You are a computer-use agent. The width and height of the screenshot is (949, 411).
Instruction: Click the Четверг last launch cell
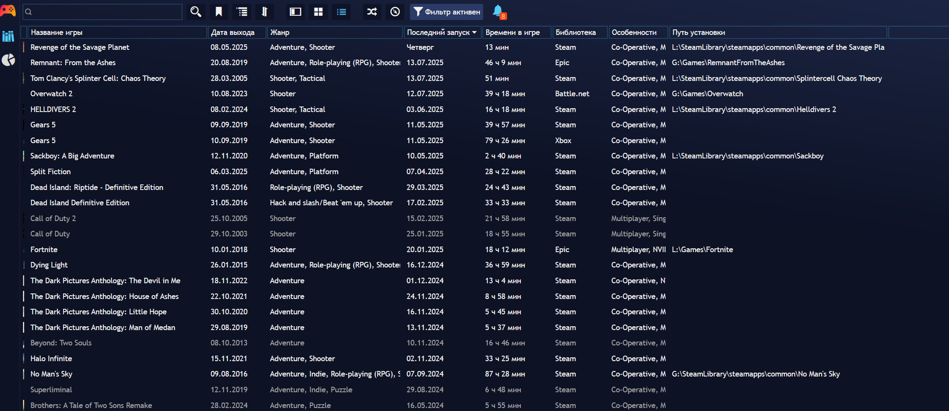pos(420,47)
